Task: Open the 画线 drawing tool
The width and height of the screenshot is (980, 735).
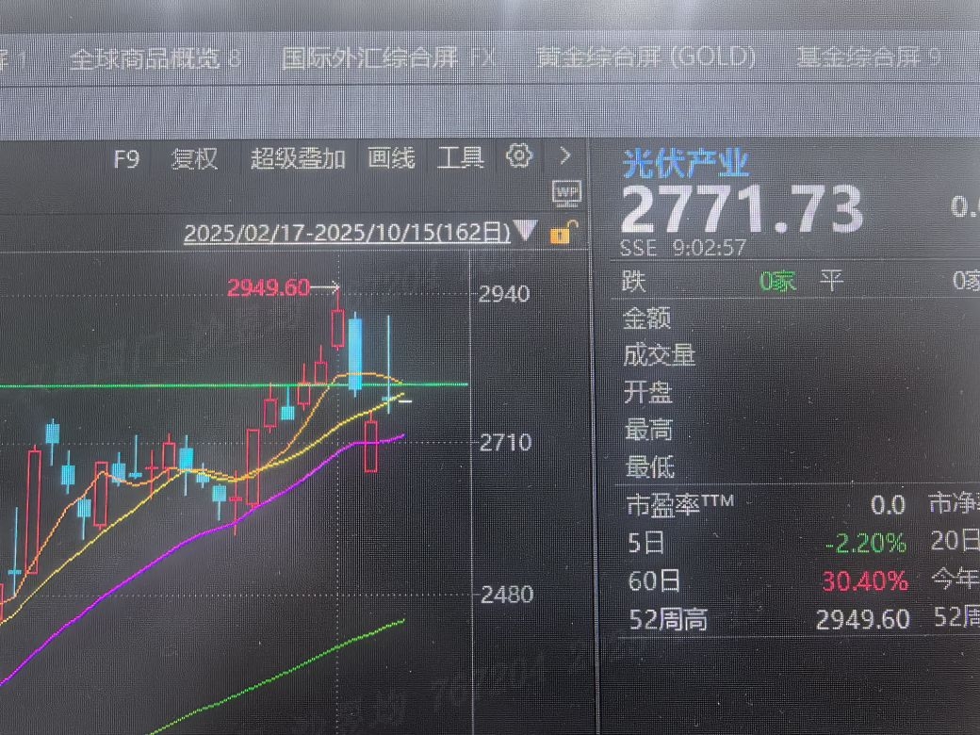Action: click(391, 157)
